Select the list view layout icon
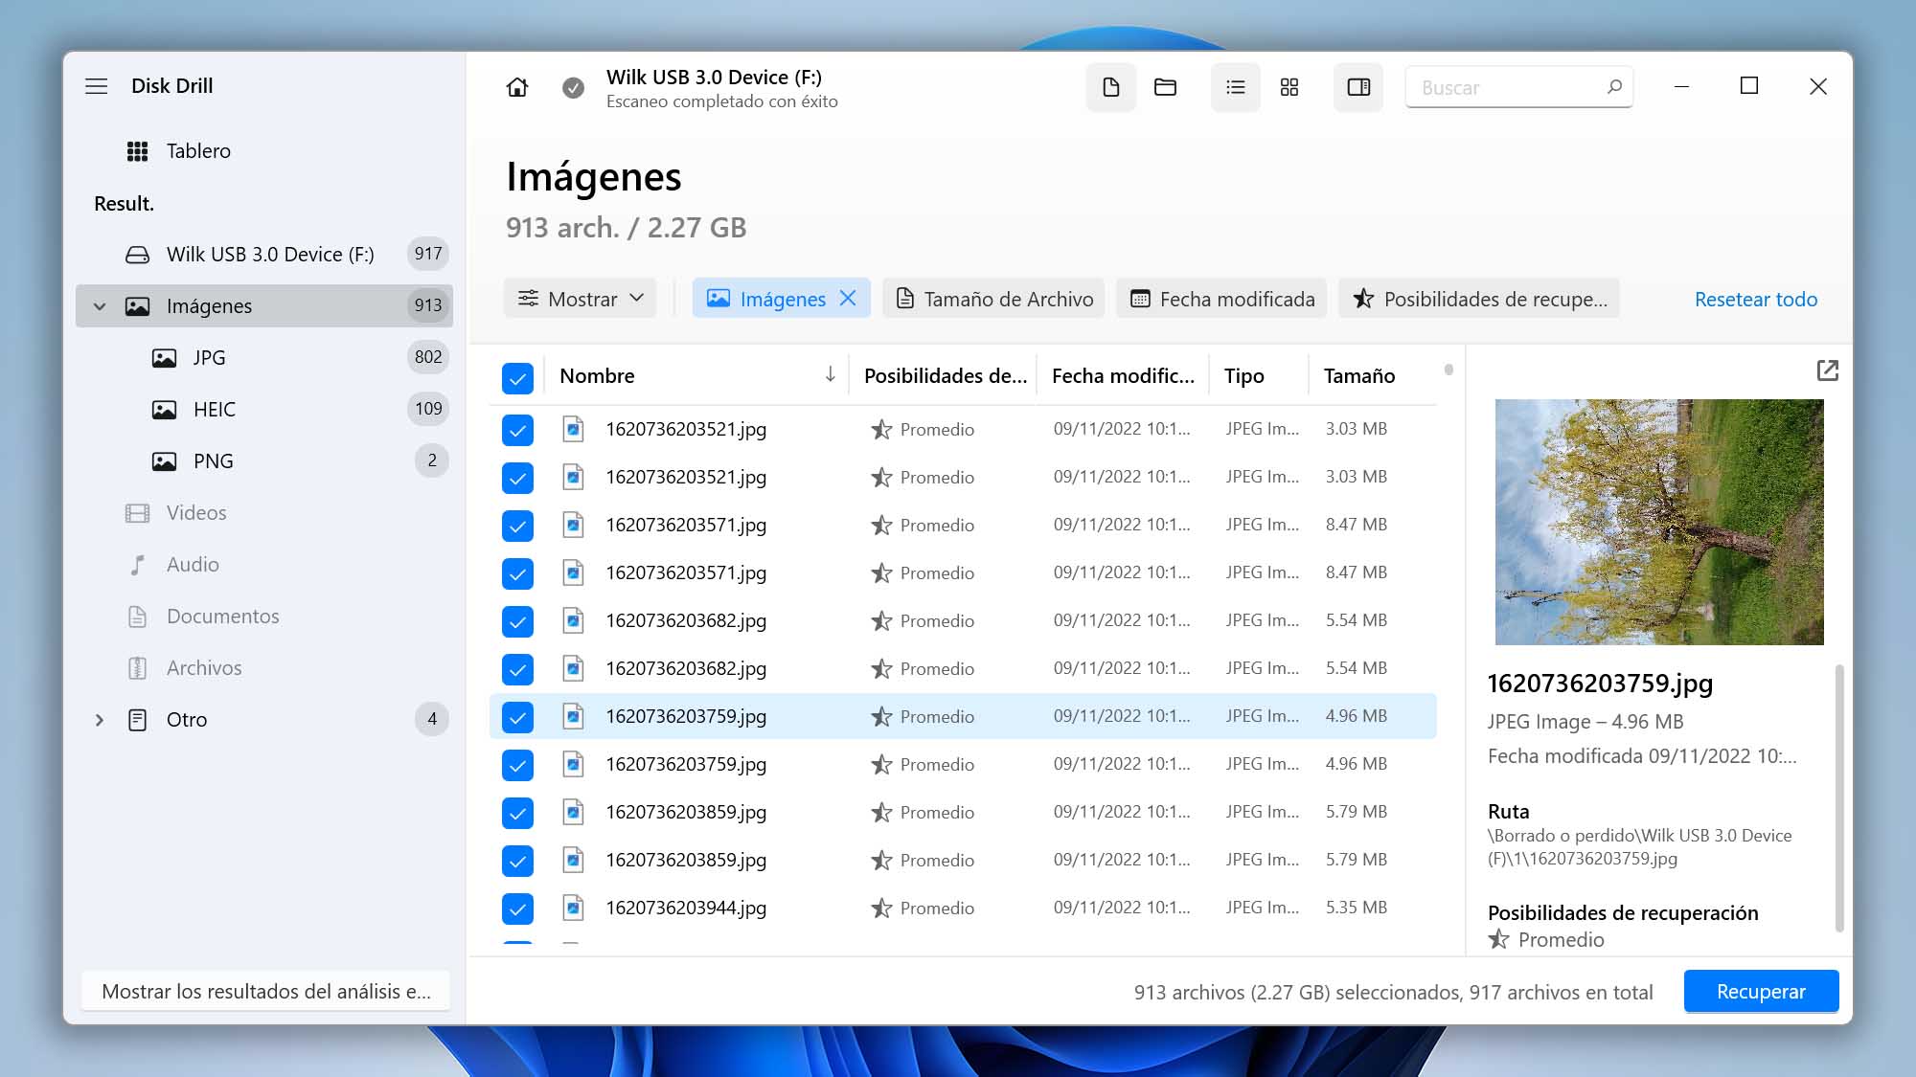 [1236, 87]
